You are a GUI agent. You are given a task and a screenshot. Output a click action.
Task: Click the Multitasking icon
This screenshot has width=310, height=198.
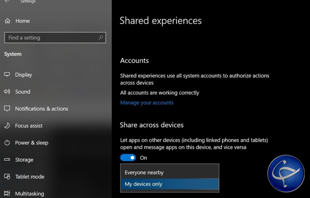(x=7, y=193)
